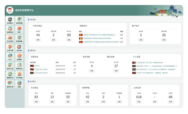Click 查看 under the 上表文疏 dash value
The image size is (188, 114).
coord(155,102)
